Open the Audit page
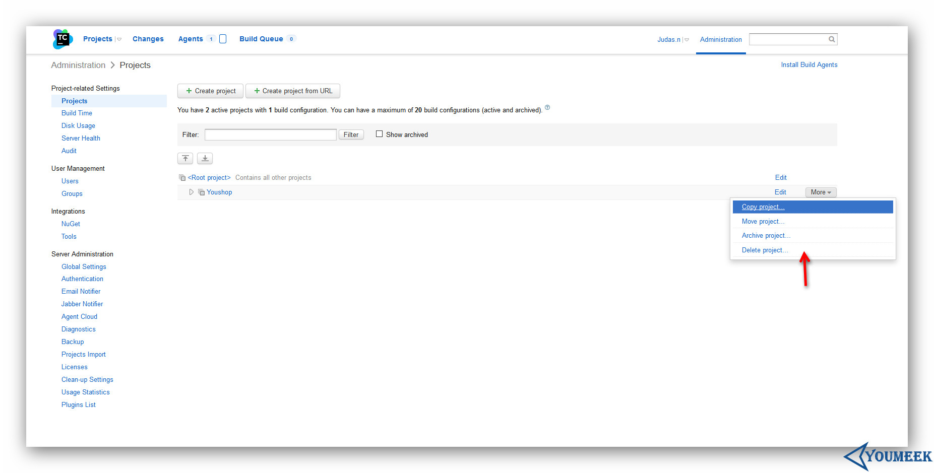 (69, 151)
